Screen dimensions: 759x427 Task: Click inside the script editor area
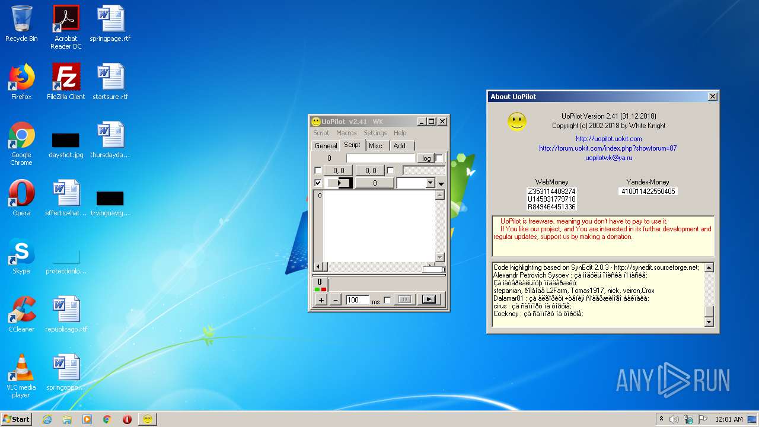point(379,227)
